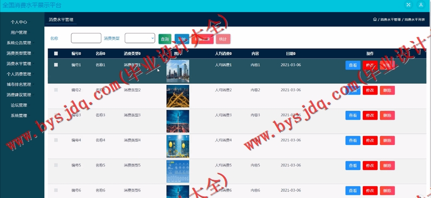431x198 pixels.
Task: Click cell text 内容5
Action: tap(255, 166)
